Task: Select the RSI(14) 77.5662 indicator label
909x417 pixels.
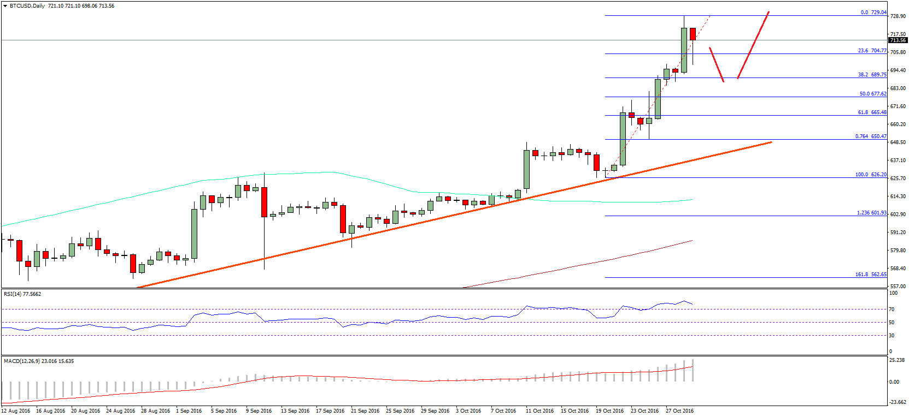Action: (22, 294)
